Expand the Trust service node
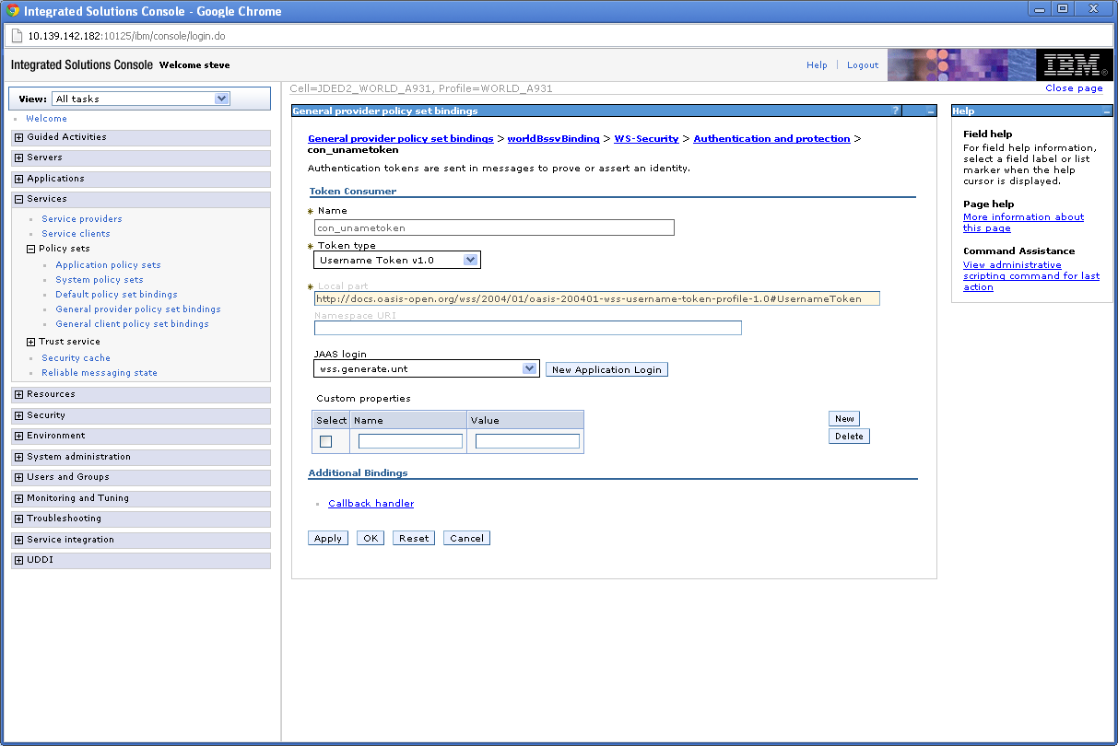The width and height of the screenshot is (1118, 746). tap(30, 342)
